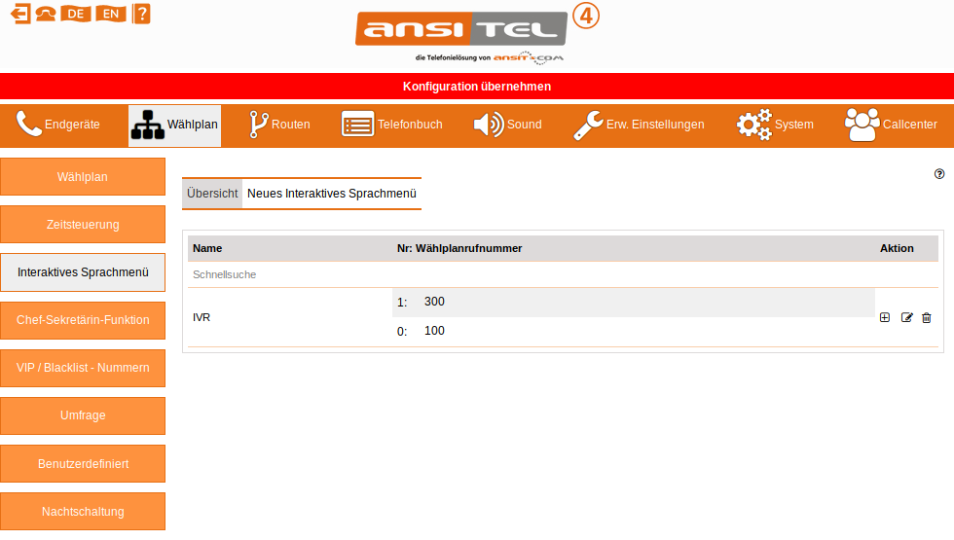This screenshot has width=954, height=540.
Task: Open help via orange question mark book icon
Action: (x=141, y=14)
